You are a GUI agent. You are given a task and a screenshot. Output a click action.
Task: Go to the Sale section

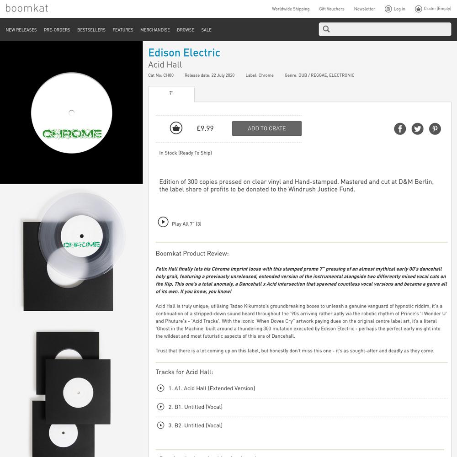tap(207, 30)
